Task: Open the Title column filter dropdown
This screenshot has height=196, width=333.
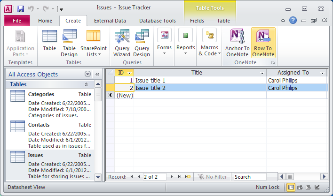Action: [x=262, y=73]
